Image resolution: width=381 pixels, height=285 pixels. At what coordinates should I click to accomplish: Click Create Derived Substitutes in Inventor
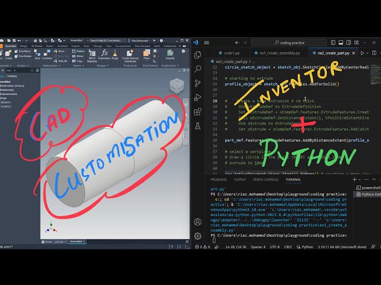click(x=130, y=56)
